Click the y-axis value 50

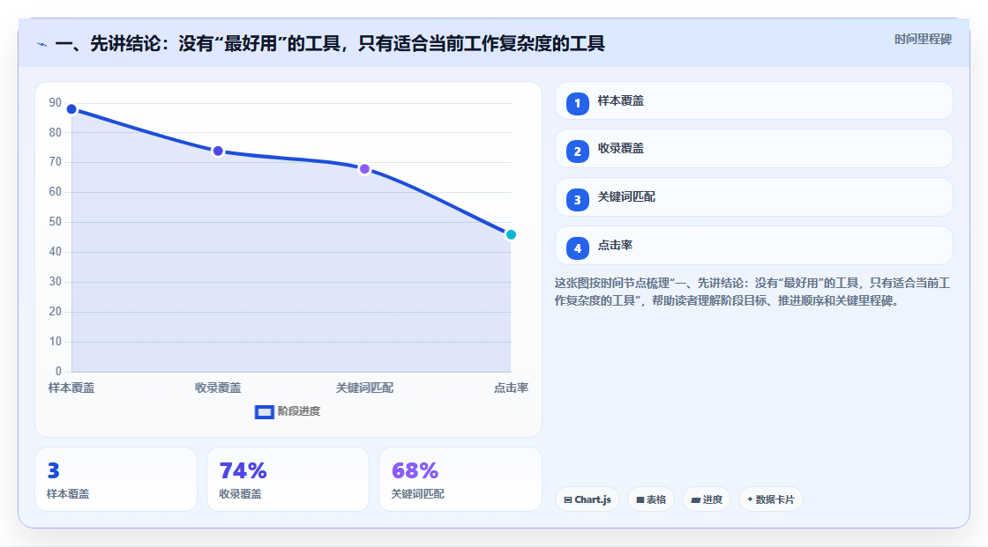(56, 222)
